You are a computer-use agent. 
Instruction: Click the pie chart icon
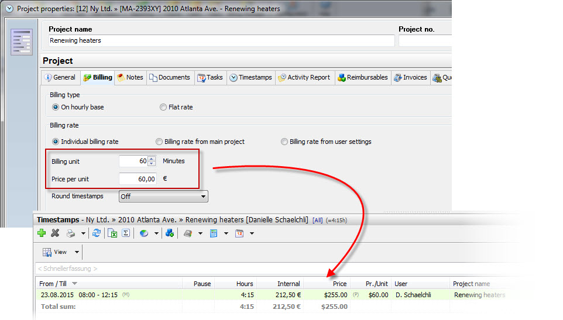[x=144, y=233]
